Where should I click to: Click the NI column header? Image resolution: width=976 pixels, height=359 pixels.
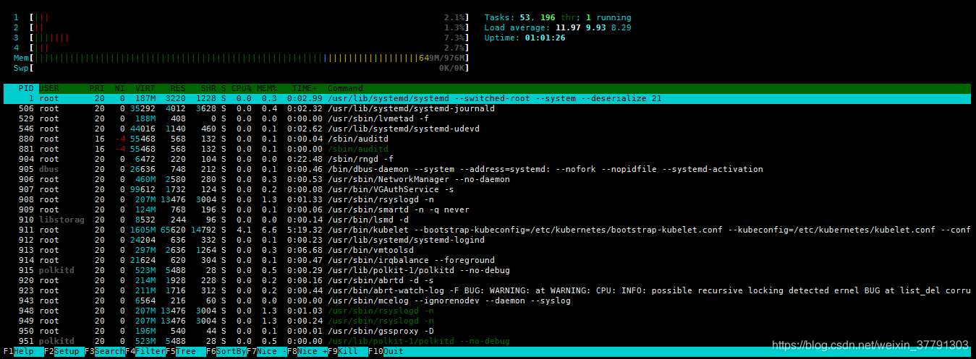pyautogui.click(x=119, y=88)
